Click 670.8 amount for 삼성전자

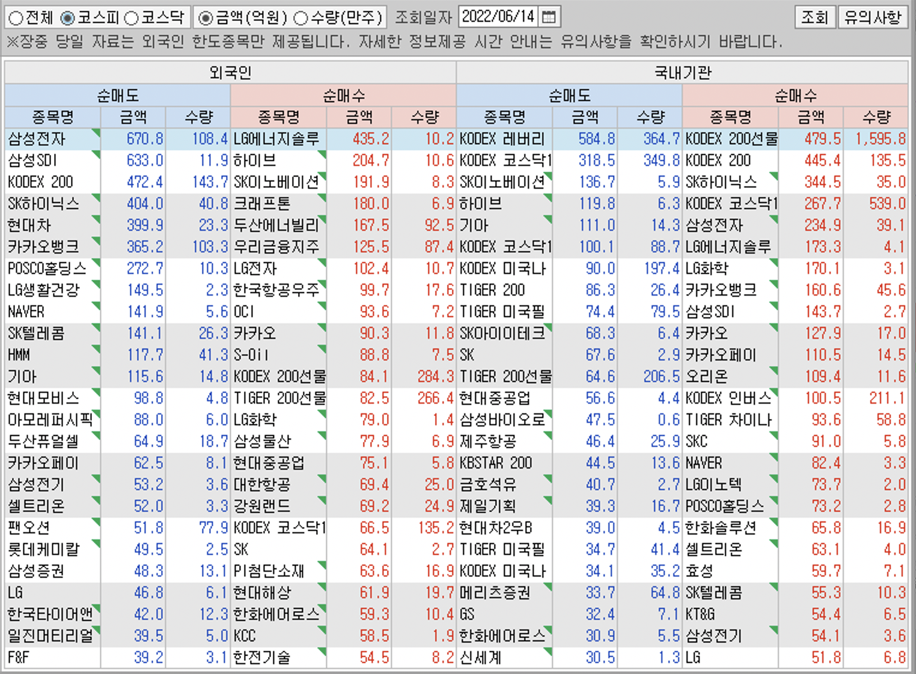point(145,139)
